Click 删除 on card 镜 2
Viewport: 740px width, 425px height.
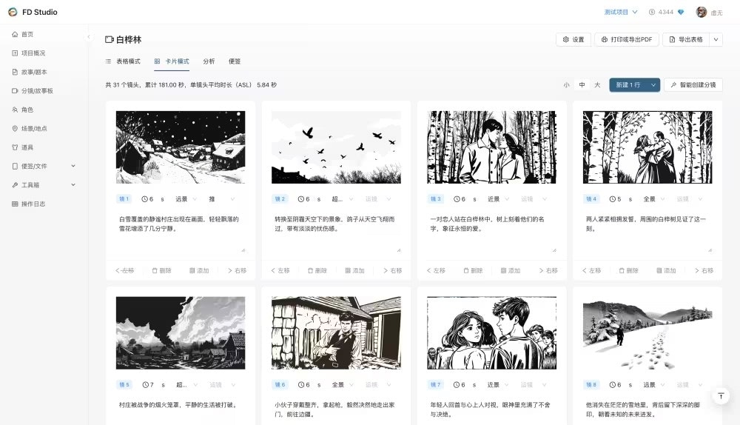317,270
